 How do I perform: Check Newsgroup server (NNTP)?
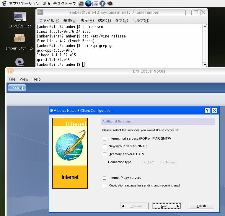[x=105, y=146]
